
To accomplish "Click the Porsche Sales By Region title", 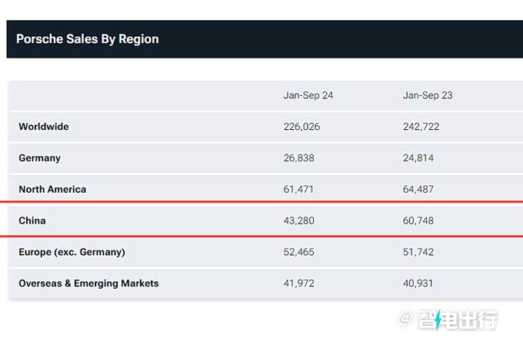I will pyautogui.click(x=87, y=39).
